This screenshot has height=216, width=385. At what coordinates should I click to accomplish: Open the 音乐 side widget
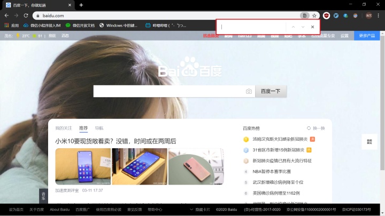[43, 196]
